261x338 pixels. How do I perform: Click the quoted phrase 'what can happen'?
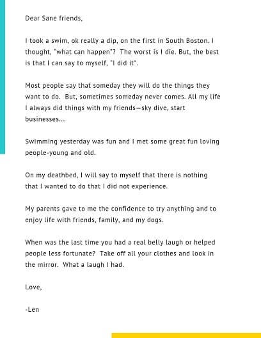click(x=83, y=52)
